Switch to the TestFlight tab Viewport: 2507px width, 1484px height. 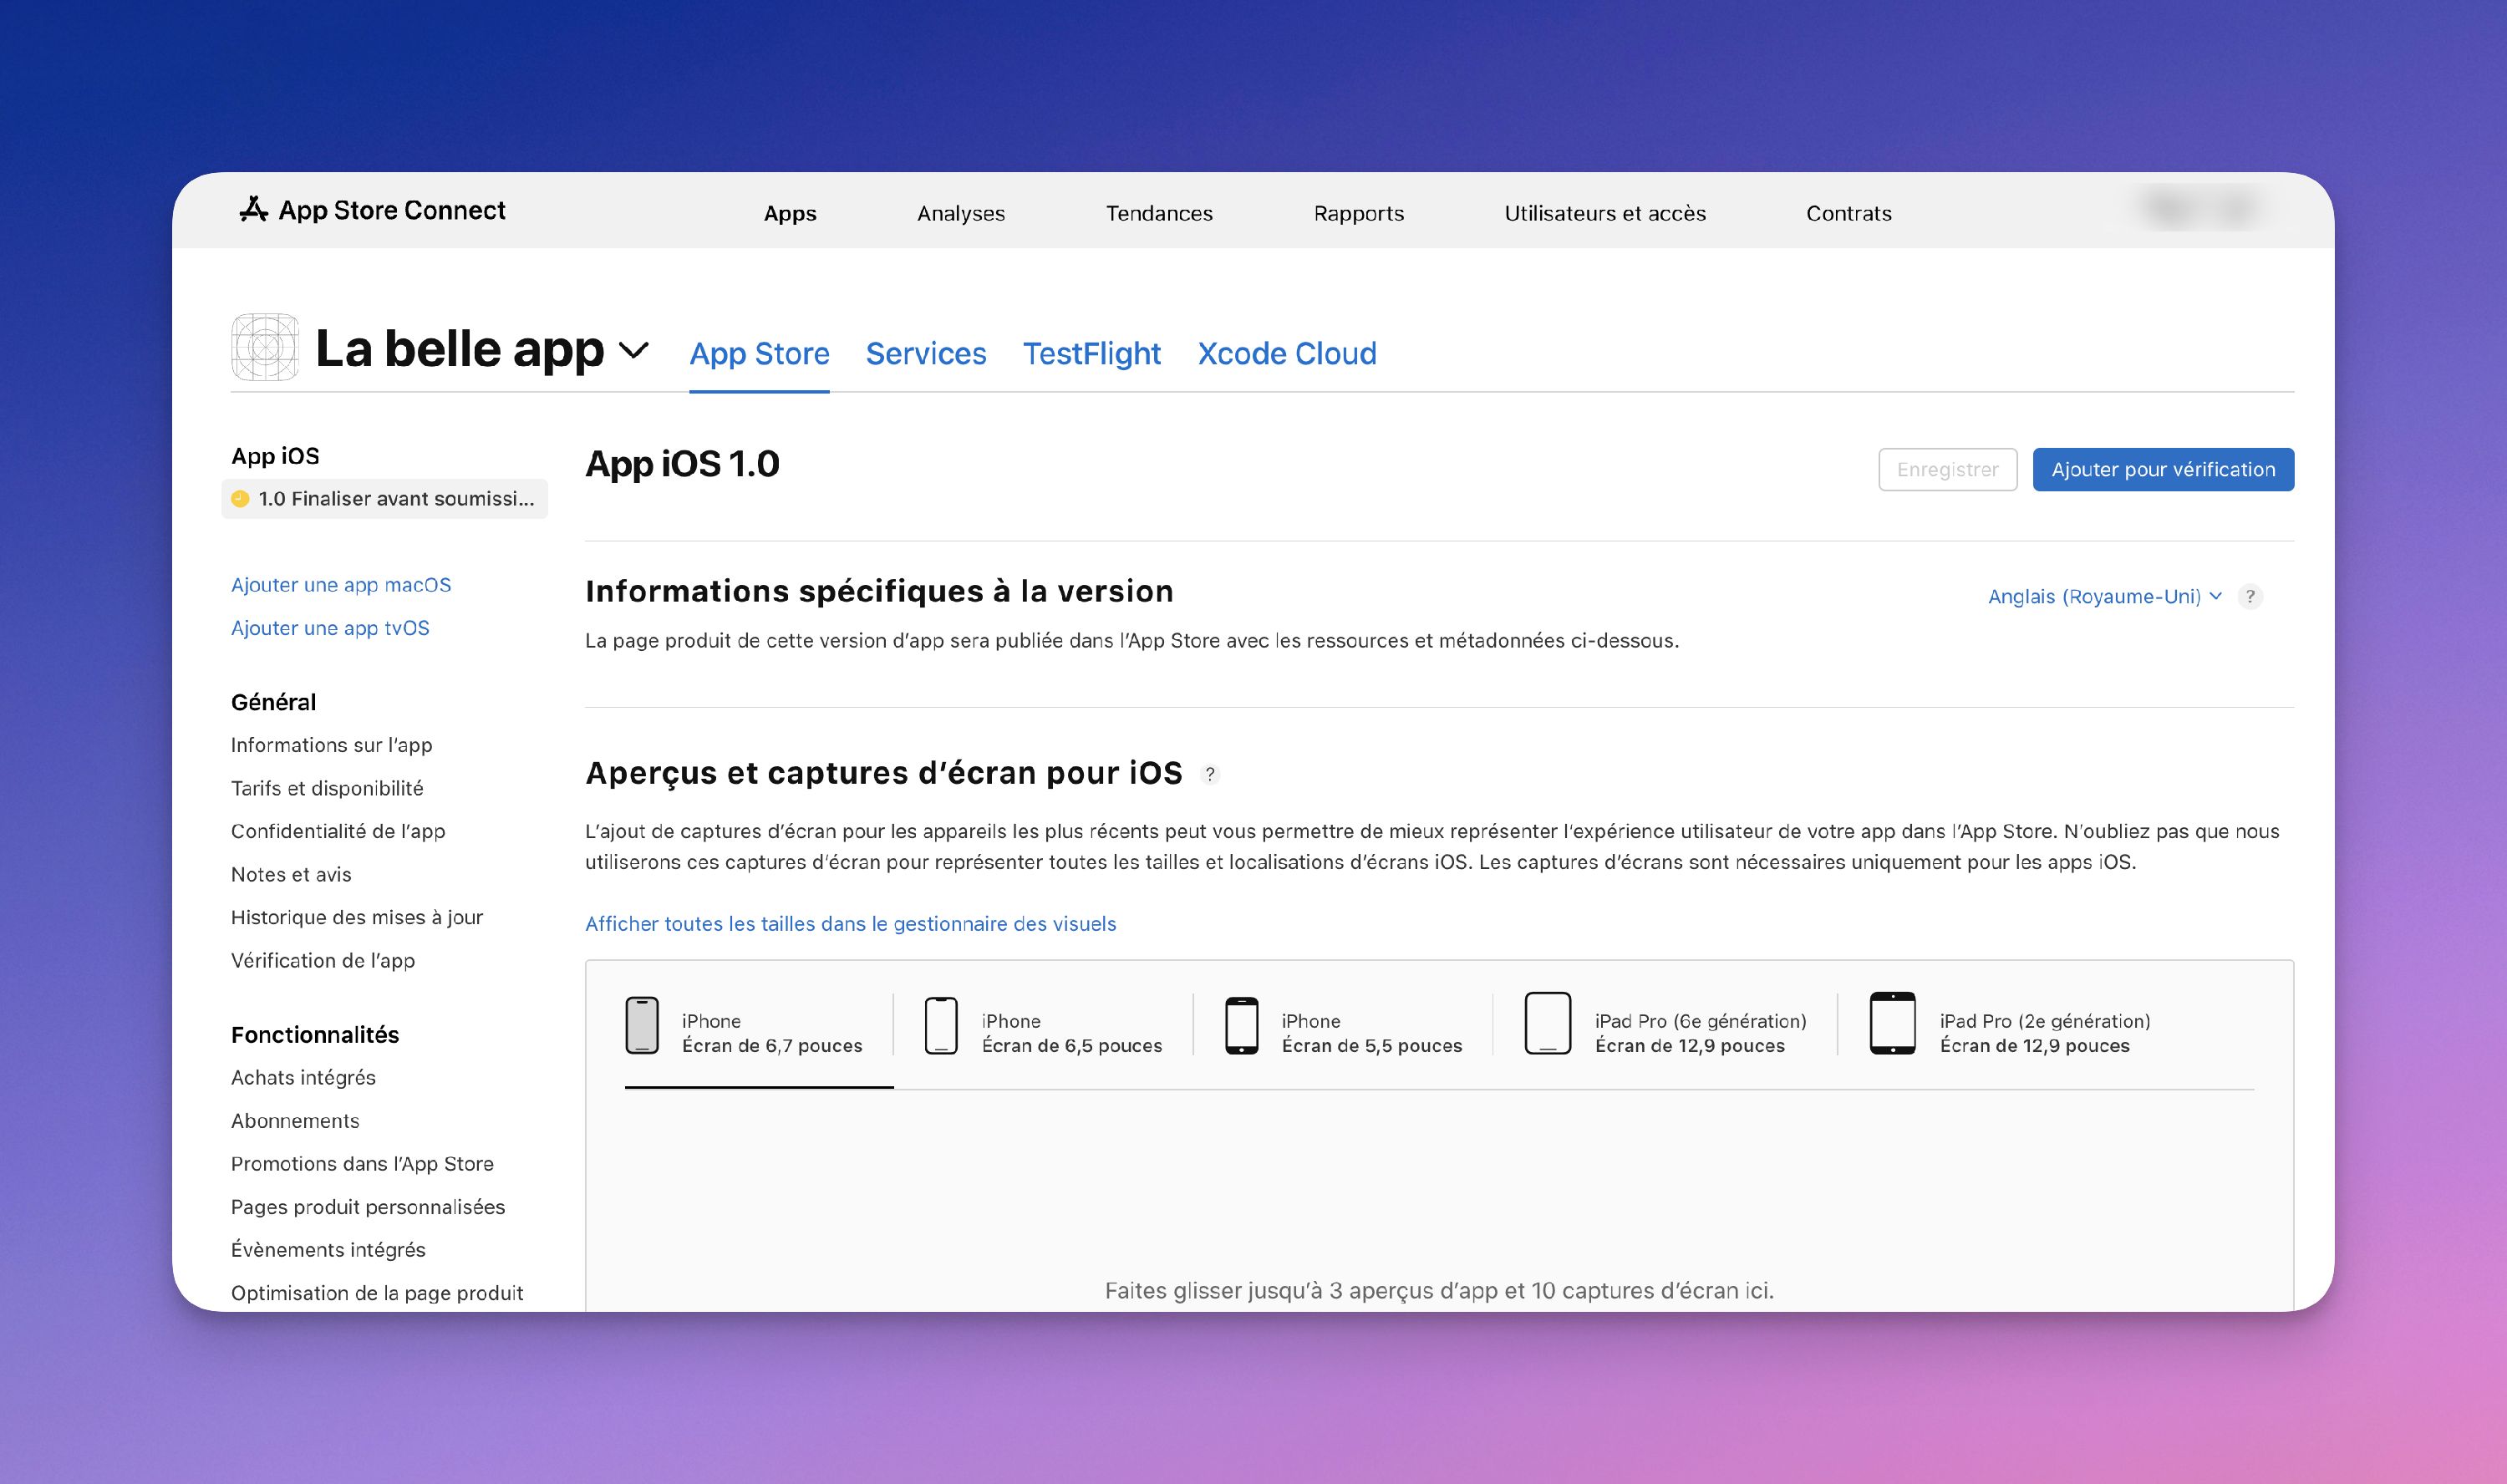click(x=1091, y=353)
